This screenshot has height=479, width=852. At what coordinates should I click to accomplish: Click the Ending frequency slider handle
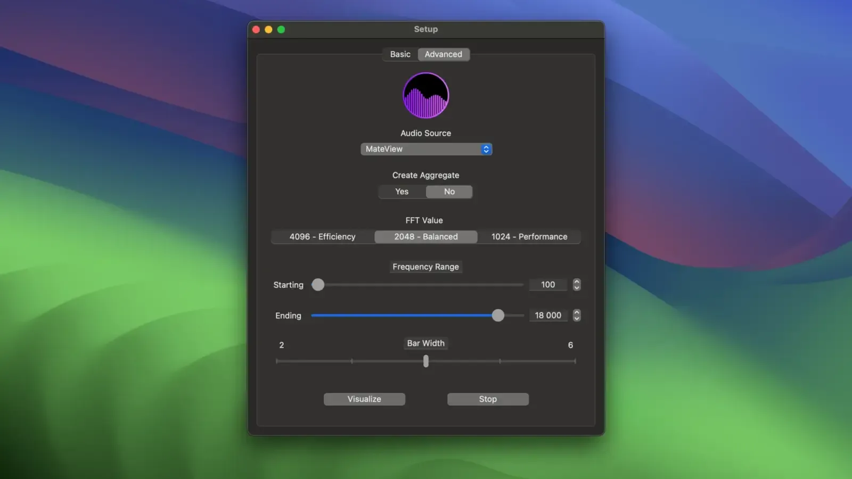coord(498,315)
